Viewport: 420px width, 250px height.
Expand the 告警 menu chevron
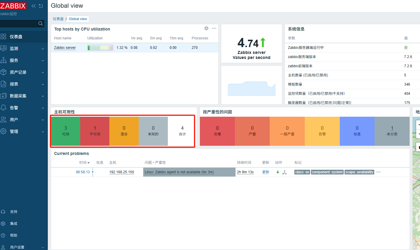[43, 108]
